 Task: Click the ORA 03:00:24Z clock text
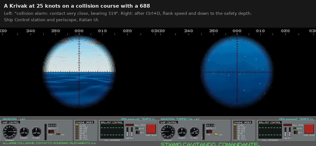[x=288, y=119]
